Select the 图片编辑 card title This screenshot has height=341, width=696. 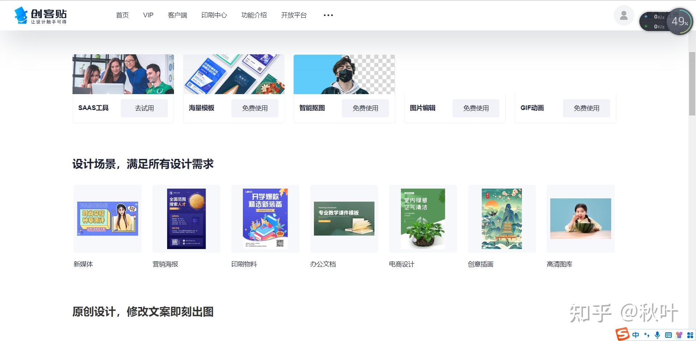[x=423, y=108]
